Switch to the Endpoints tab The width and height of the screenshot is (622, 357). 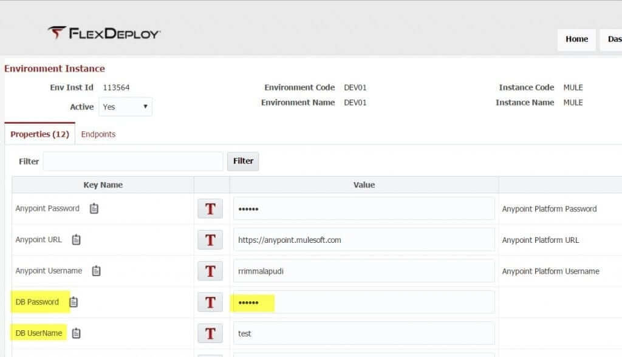(98, 134)
